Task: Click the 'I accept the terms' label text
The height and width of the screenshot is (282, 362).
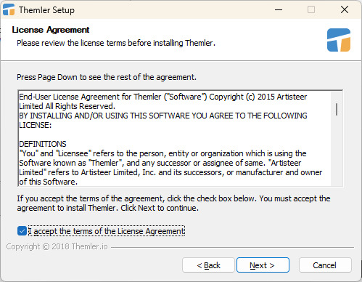Action: (x=107, y=231)
